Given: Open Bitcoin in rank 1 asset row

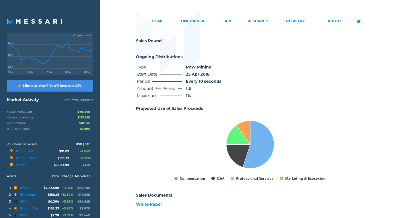Looking at the screenshot, I should coord(26,188).
